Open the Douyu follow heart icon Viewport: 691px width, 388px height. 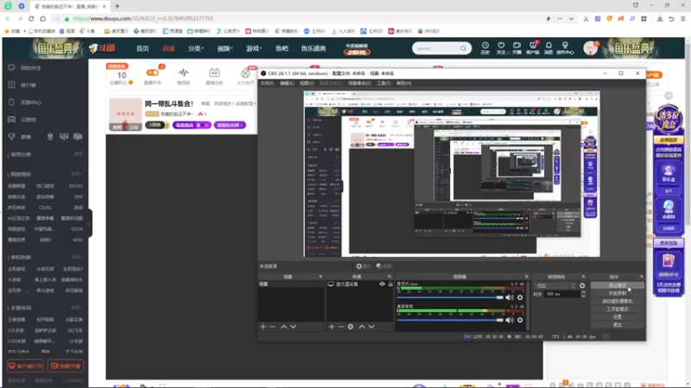[501, 48]
